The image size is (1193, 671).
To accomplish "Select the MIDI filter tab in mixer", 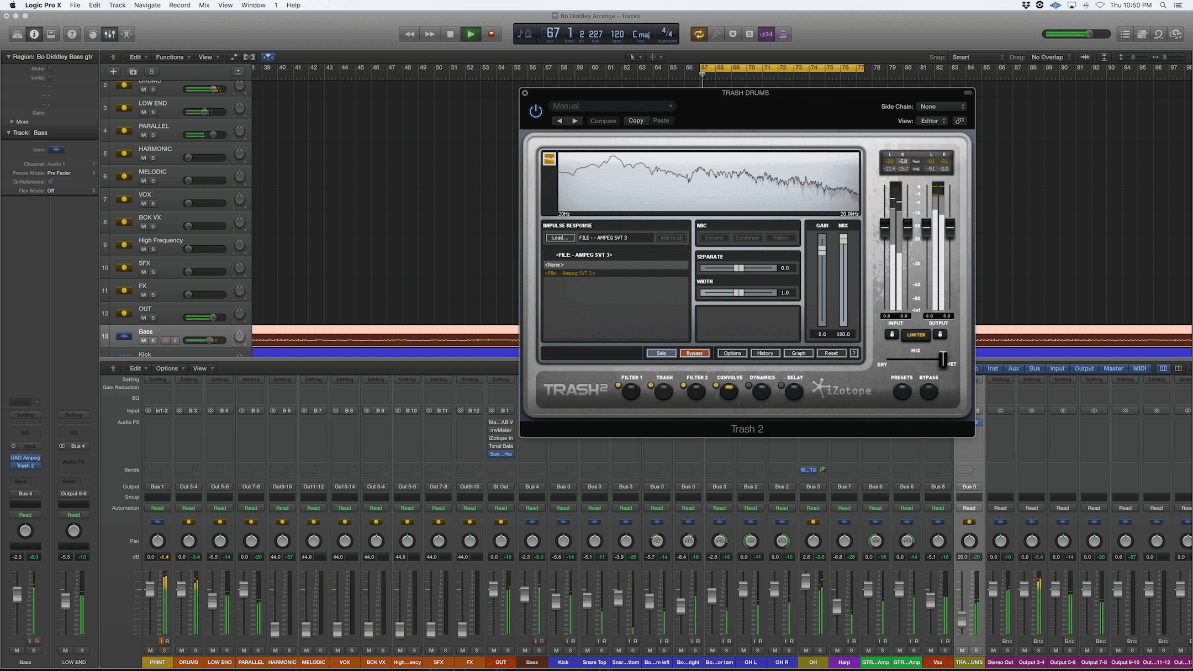I will pos(1139,368).
